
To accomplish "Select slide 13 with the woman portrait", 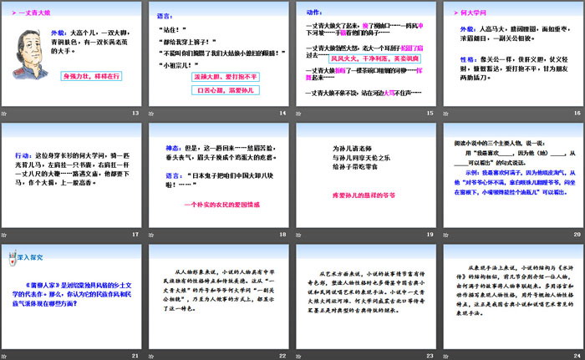I will click(x=73, y=53).
